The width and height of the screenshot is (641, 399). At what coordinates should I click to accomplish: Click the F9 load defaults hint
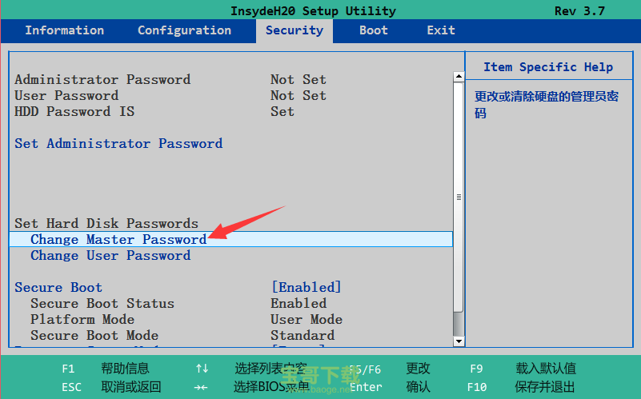(x=476, y=369)
